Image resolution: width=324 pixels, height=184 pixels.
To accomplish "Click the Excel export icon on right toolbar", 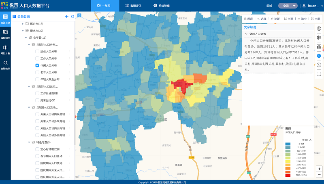I will 319,38.
